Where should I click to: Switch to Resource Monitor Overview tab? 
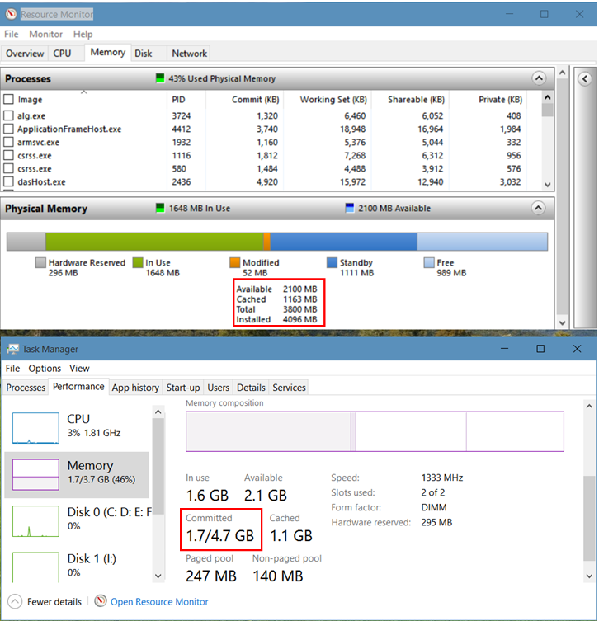tap(25, 54)
